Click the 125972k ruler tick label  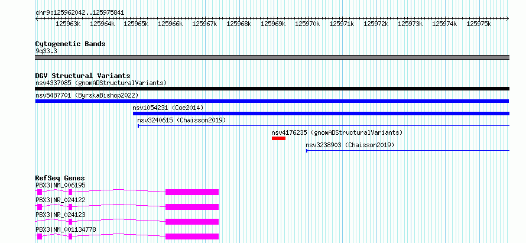tap(376, 24)
